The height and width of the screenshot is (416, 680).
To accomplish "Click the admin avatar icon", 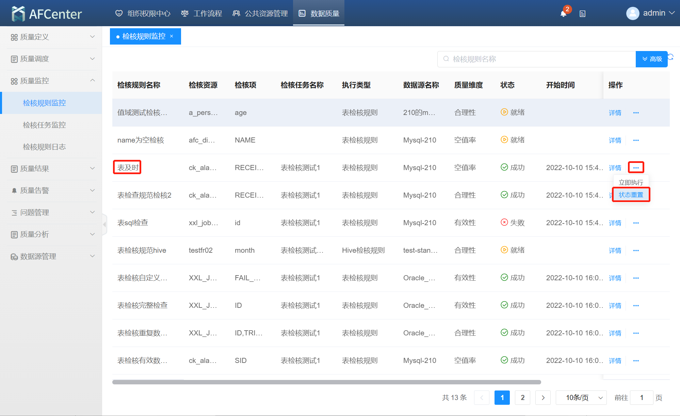I will pos(632,13).
